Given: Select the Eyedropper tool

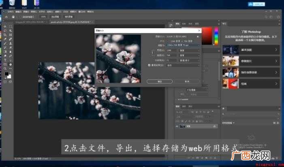Looking at the screenshot, I should coord(5,39).
